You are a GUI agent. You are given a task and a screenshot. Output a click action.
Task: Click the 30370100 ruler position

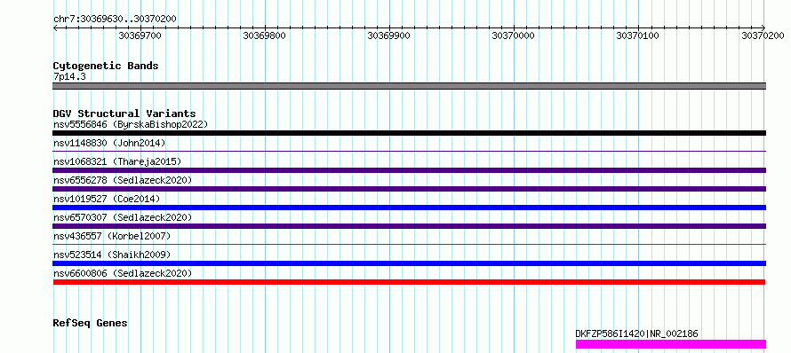coord(638,35)
